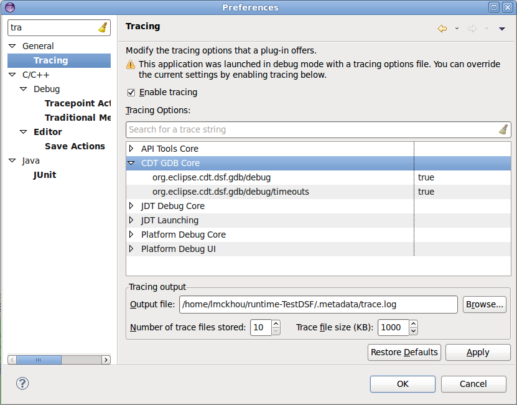Confirm preferences with OK
The image size is (517, 405).
coord(403,384)
